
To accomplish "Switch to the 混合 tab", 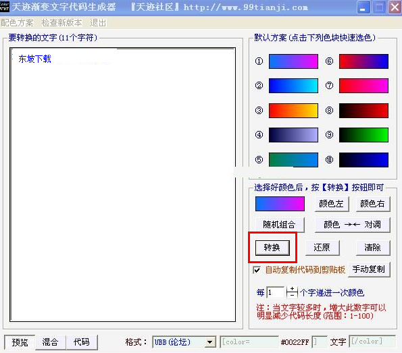I will point(50,342).
